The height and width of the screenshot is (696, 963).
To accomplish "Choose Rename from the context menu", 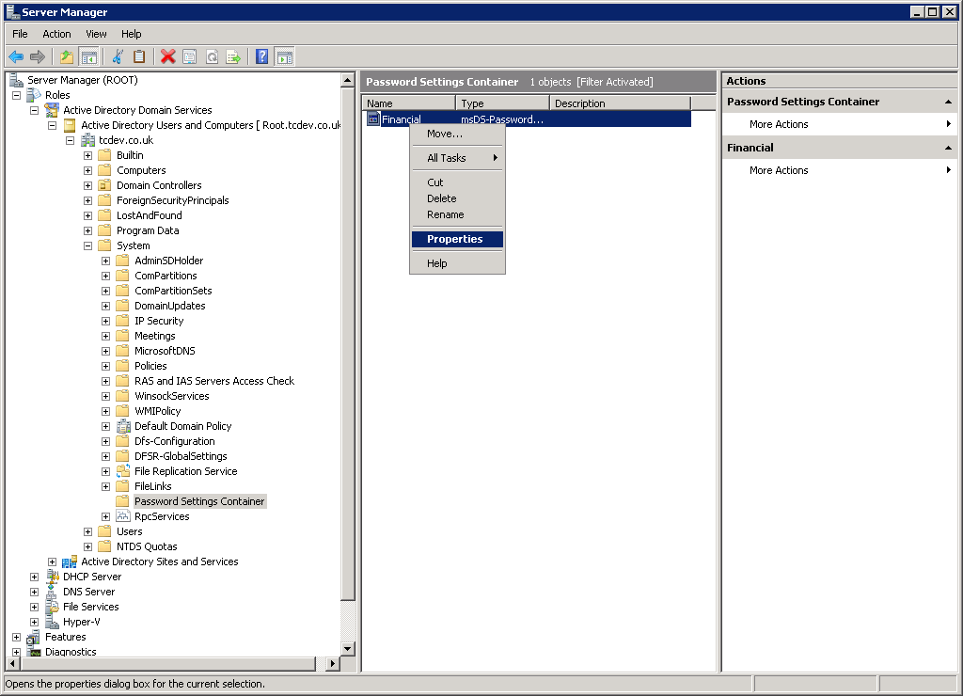I will [458, 214].
